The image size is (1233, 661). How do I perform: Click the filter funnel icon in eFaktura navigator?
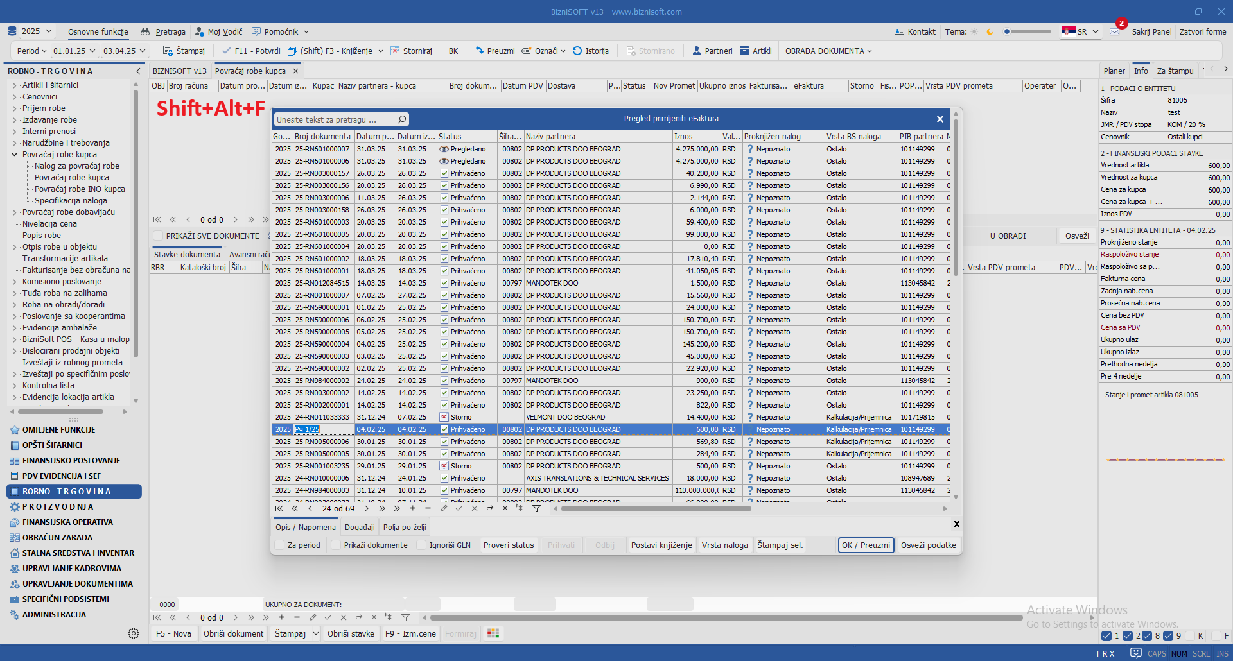pos(536,508)
